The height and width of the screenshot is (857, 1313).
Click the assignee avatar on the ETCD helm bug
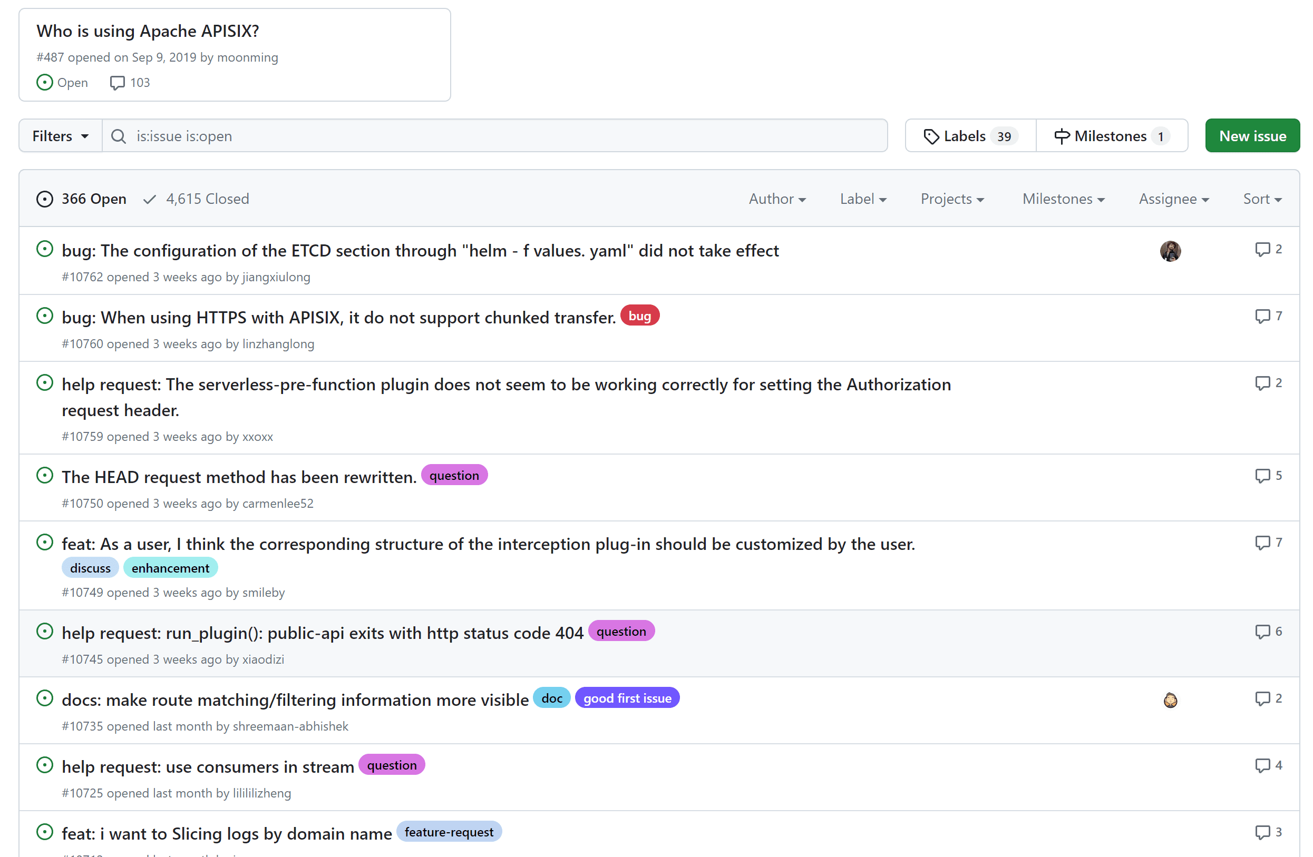tap(1170, 251)
